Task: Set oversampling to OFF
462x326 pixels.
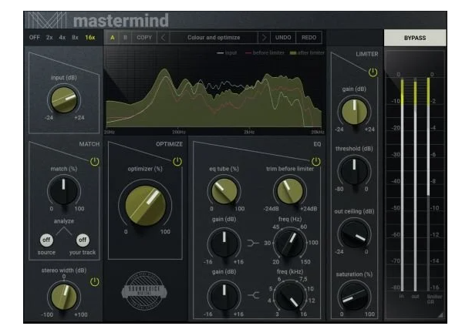Action: [35, 38]
